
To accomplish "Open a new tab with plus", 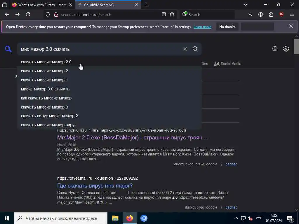I will click(146, 5).
